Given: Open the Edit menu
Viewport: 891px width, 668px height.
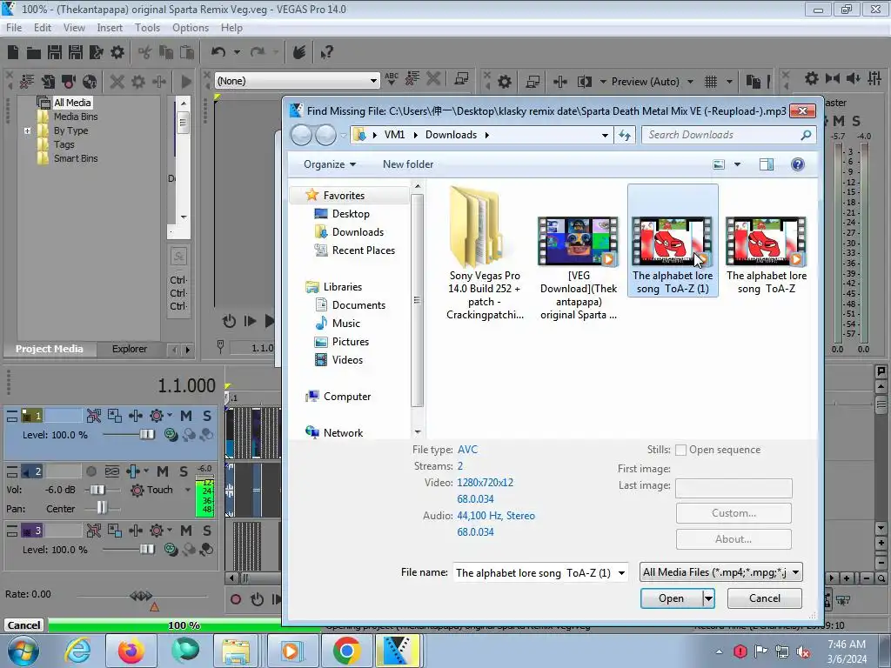Looking at the screenshot, I should [x=43, y=27].
